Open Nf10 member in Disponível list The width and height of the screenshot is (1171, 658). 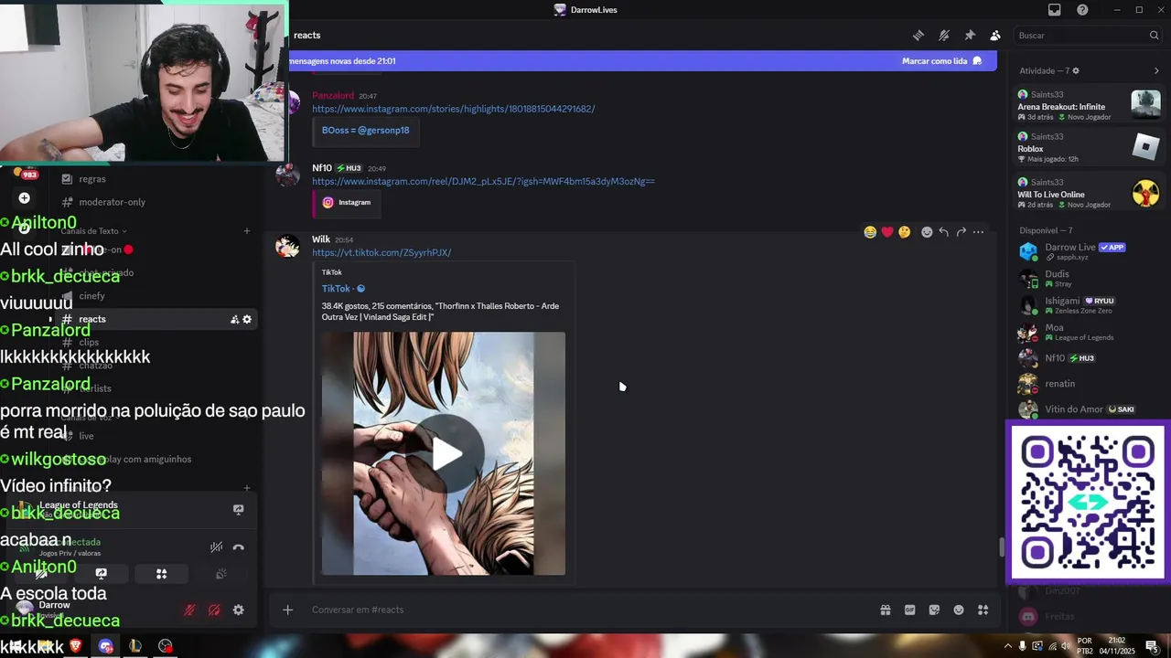click(1085, 358)
